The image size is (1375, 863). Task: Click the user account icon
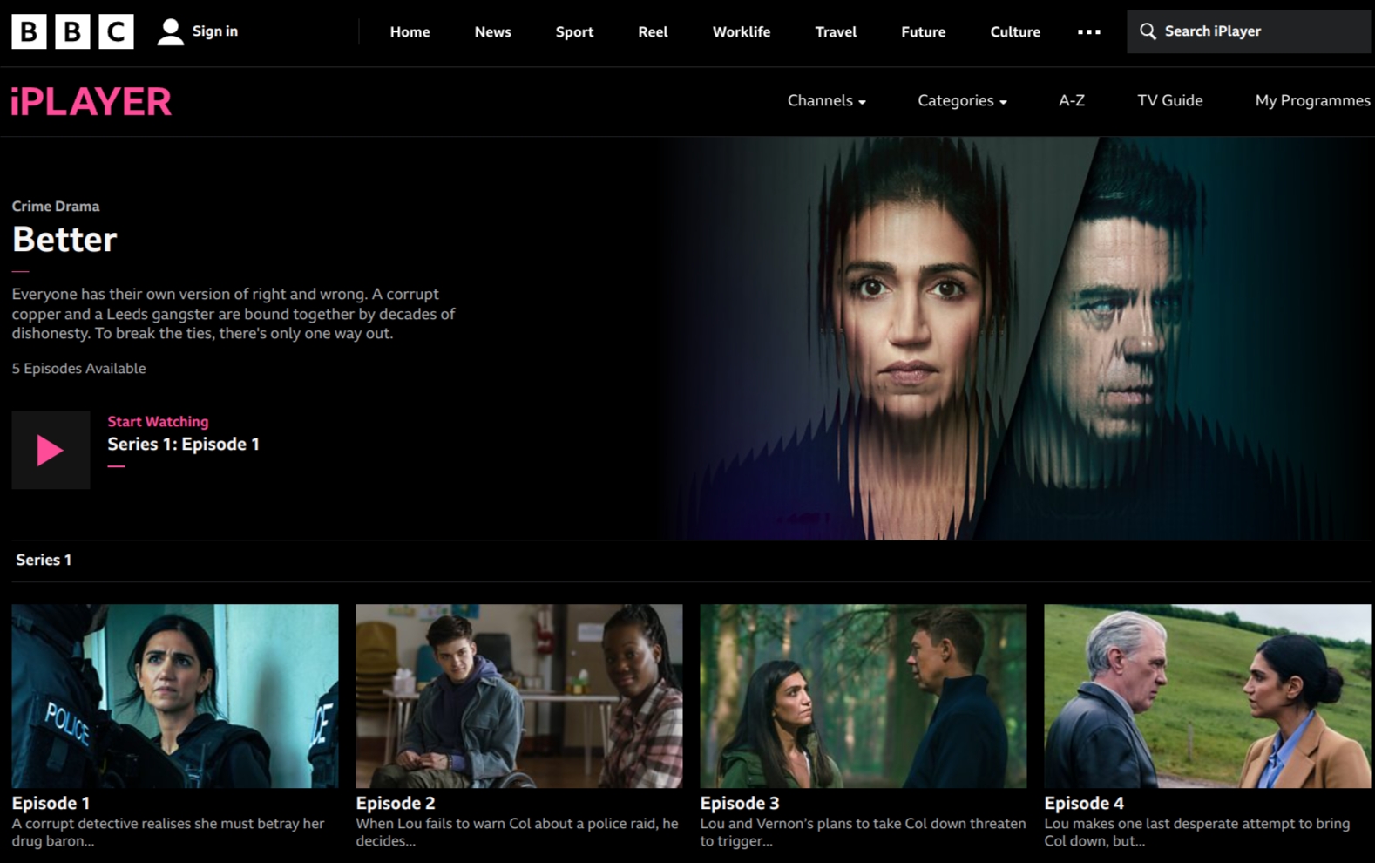(x=170, y=32)
